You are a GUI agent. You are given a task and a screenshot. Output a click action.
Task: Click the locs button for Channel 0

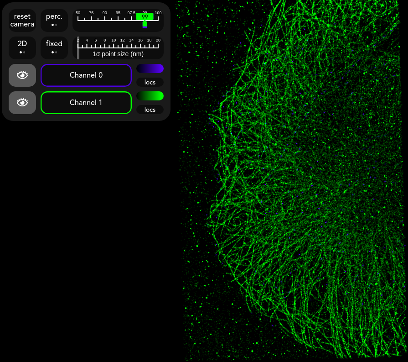click(150, 82)
